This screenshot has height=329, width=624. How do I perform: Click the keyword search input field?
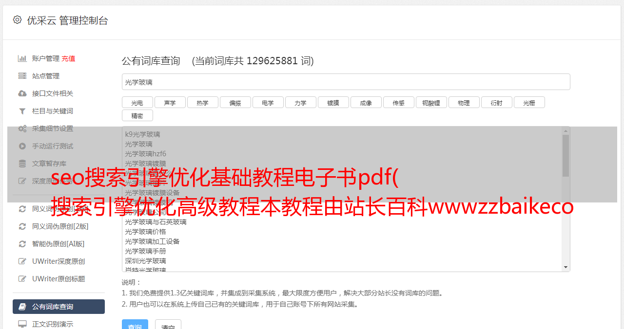coord(346,82)
